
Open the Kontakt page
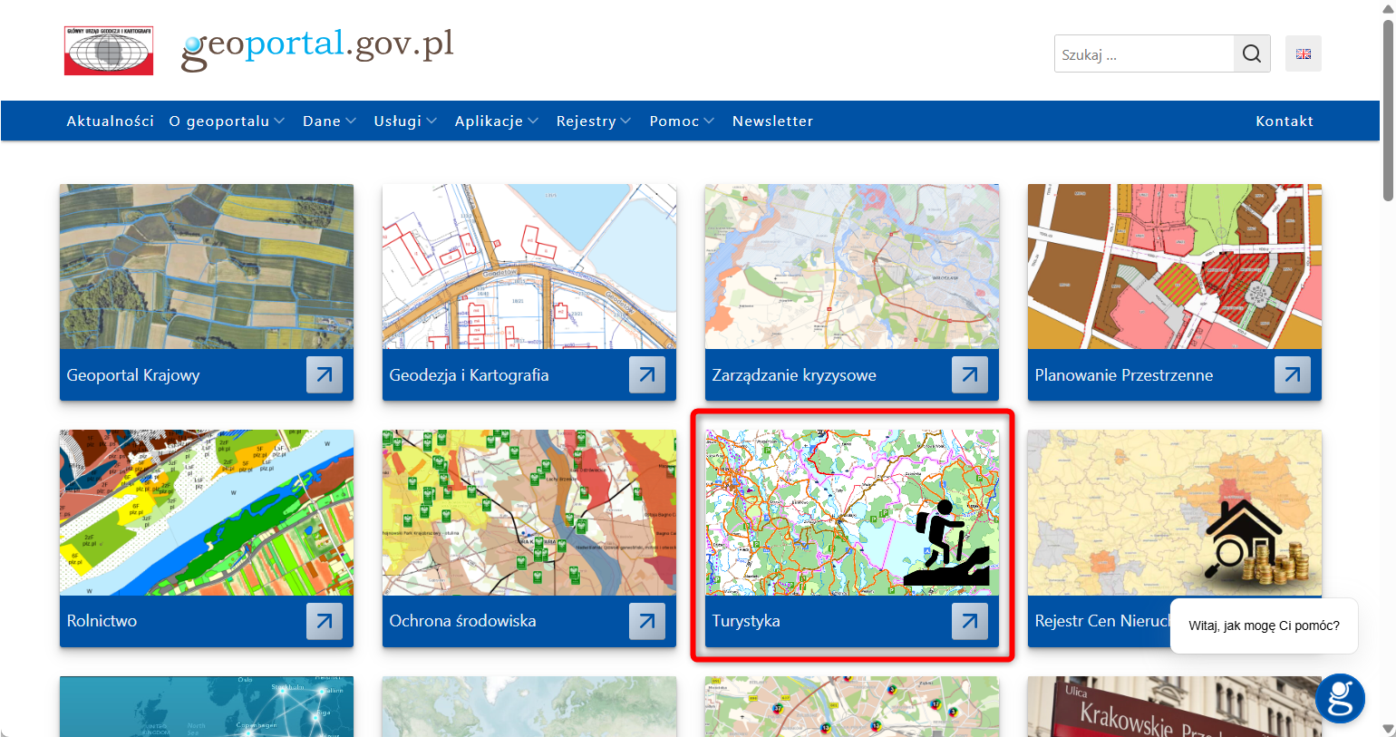pyautogui.click(x=1285, y=121)
